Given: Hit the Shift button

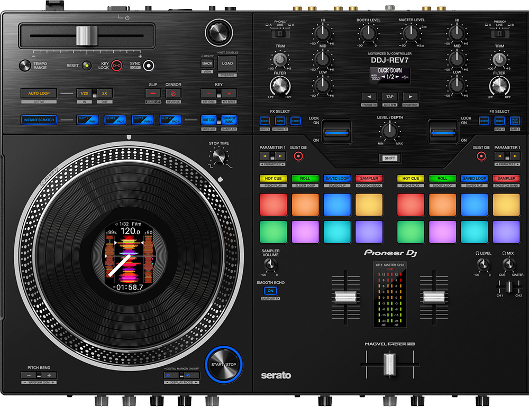Looking at the screenshot, I should pos(389,158).
